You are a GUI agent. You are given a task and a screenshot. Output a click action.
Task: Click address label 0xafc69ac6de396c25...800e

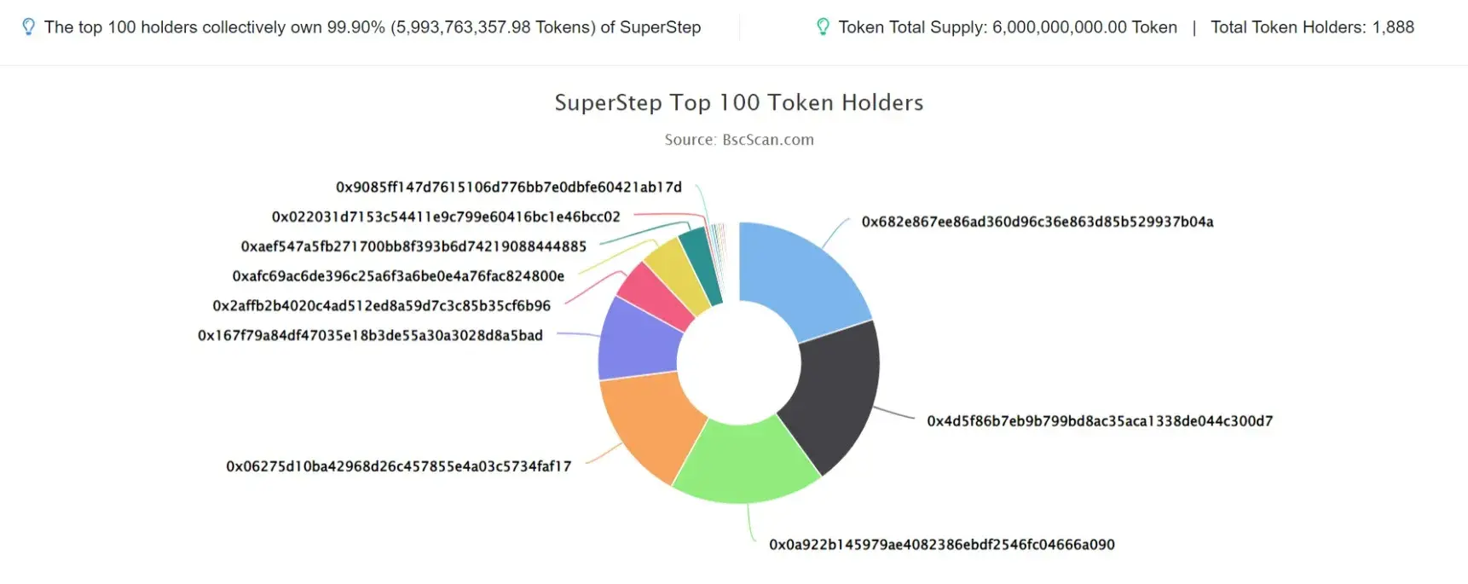pyautogui.click(x=398, y=276)
